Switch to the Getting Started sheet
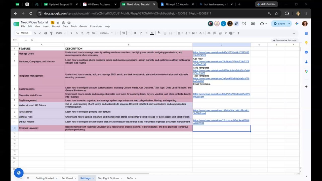Image resolution: width=322 pixels, height=181 pixels. pyautogui.click(x=45, y=178)
